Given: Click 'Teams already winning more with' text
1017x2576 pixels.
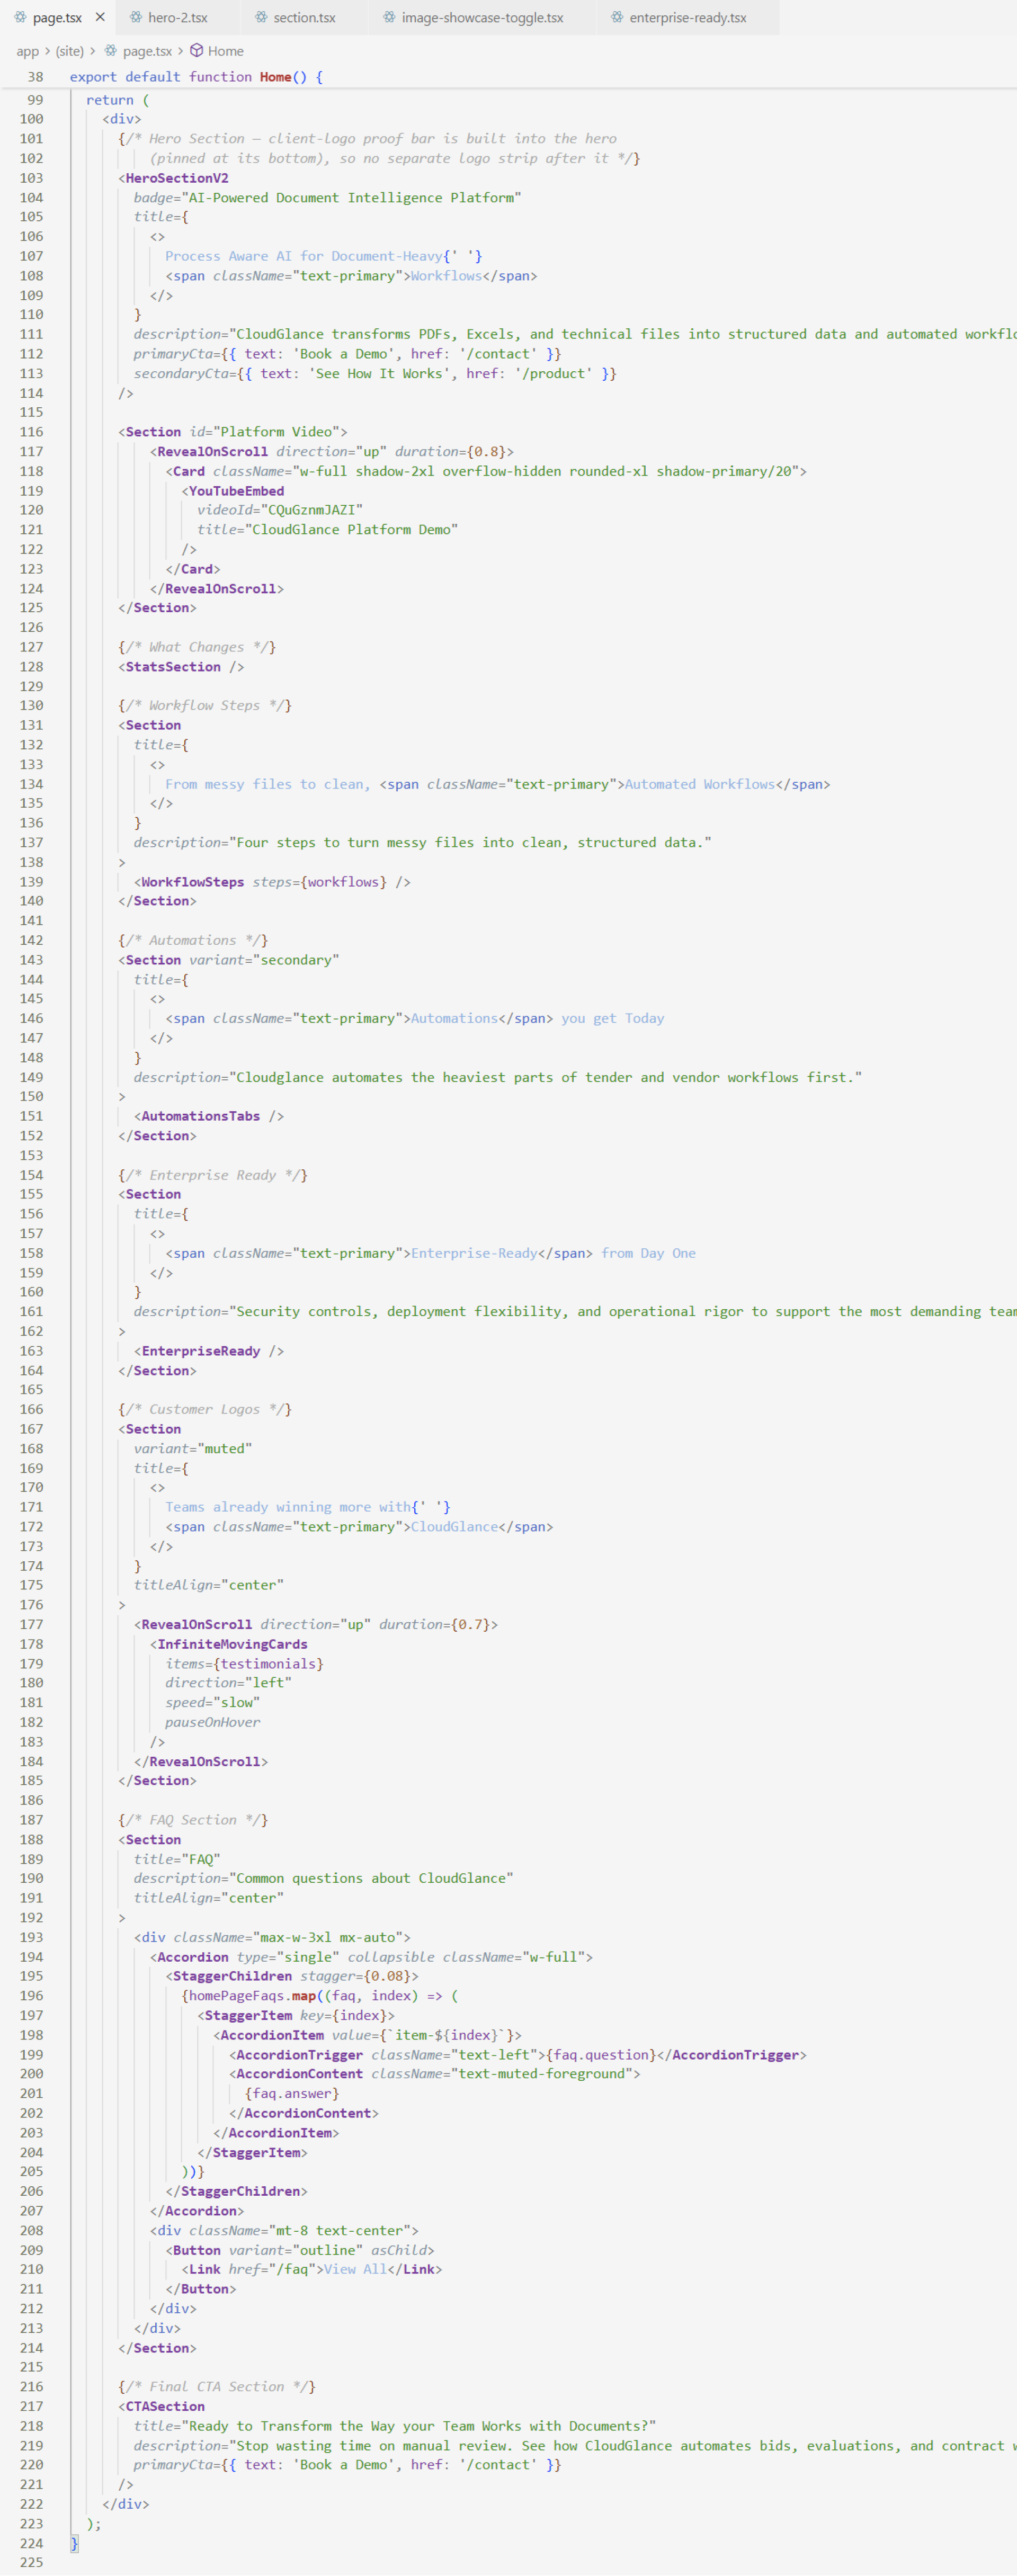Looking at the screenshot, I should click(x=288, y=1507).
